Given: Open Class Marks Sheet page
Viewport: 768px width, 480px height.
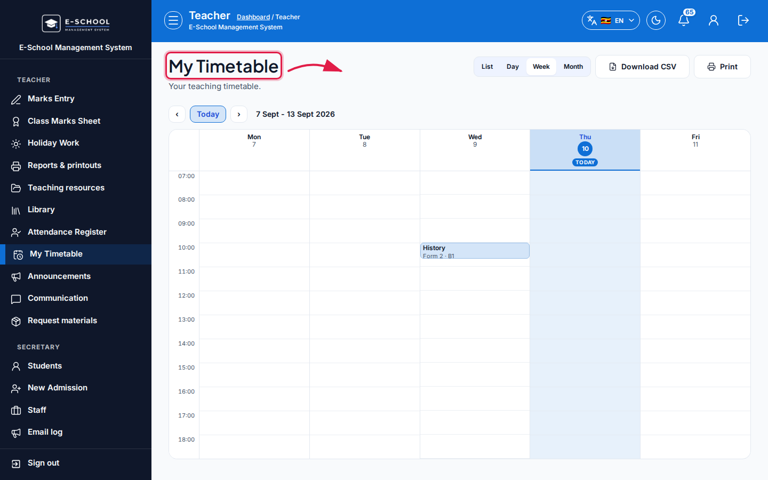Looking at the screenshot, I should click(x=76, y=121).
